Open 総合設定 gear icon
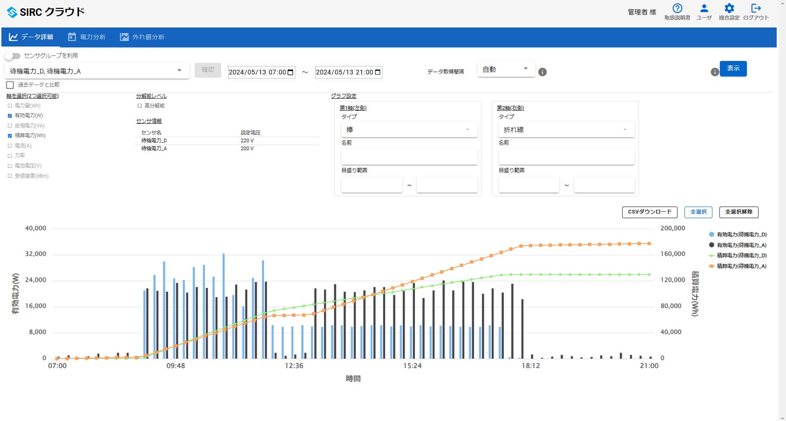The width and height of the screenshot is (786, 421). tap(729, 9)
